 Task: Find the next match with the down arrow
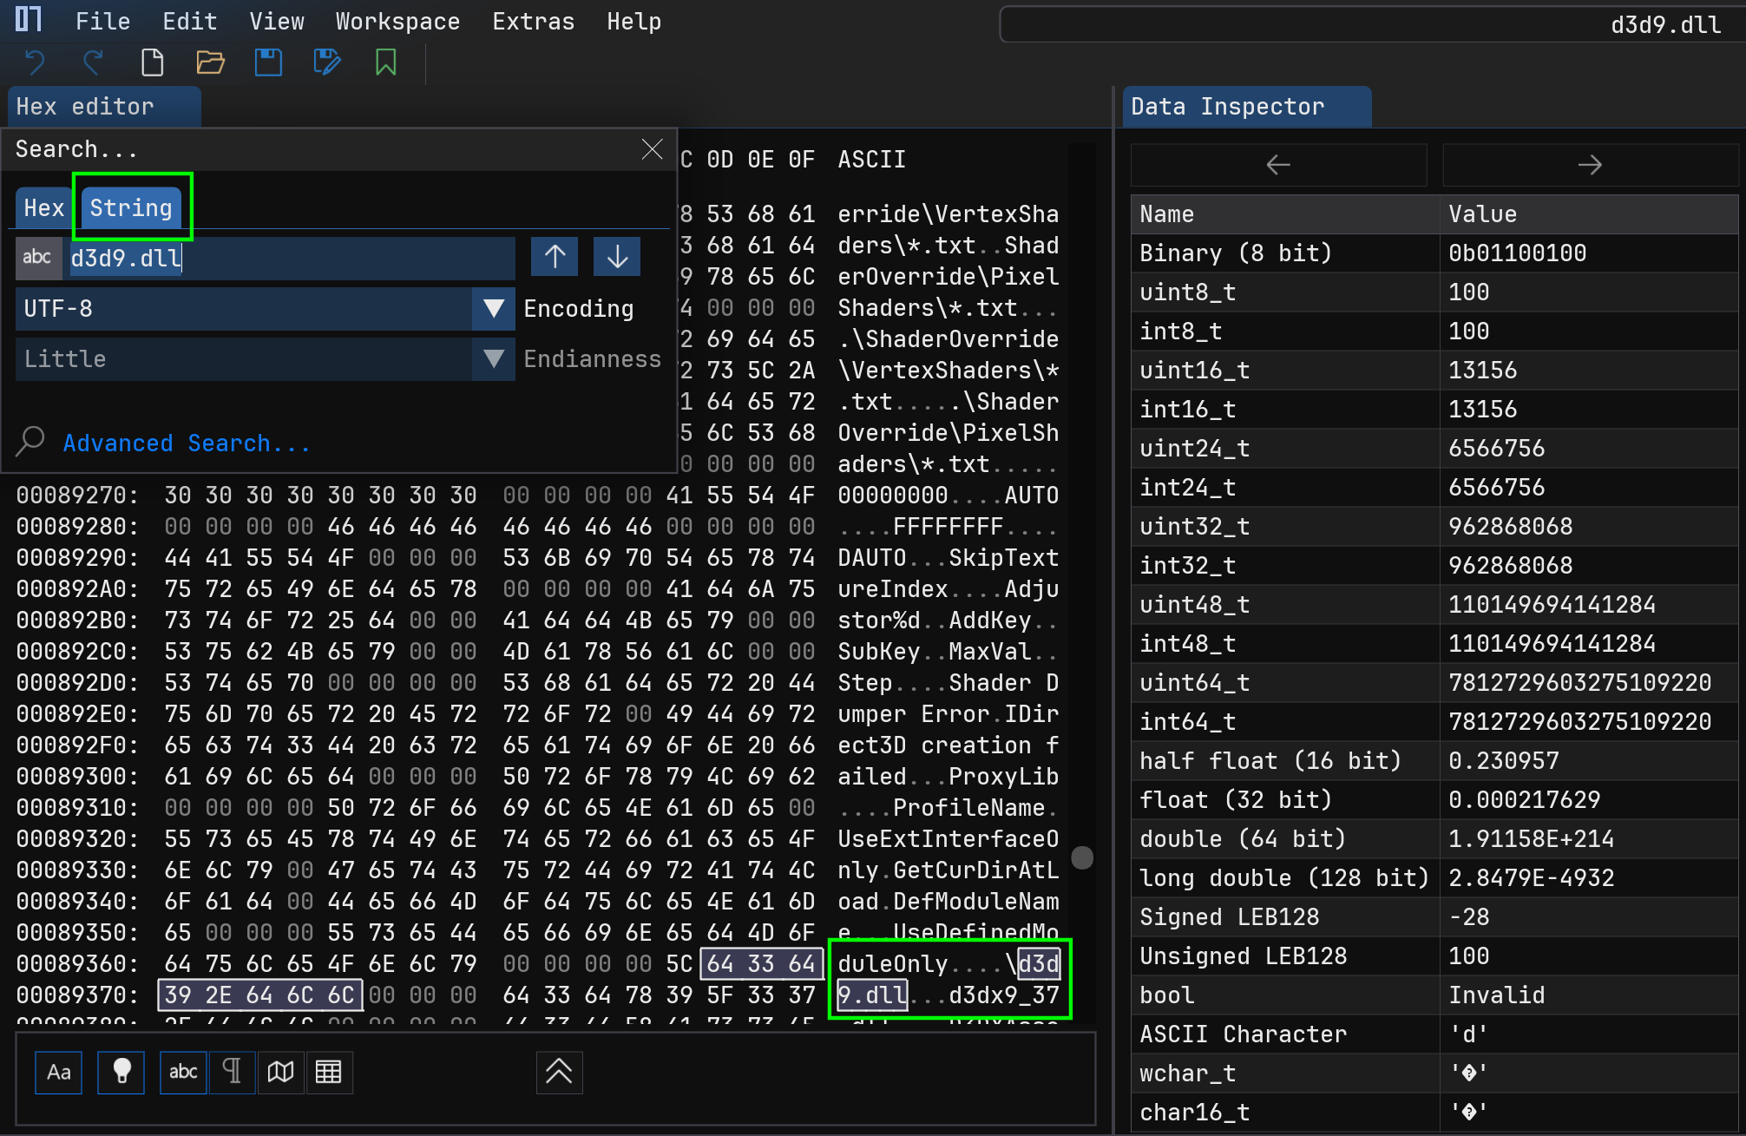617,257
